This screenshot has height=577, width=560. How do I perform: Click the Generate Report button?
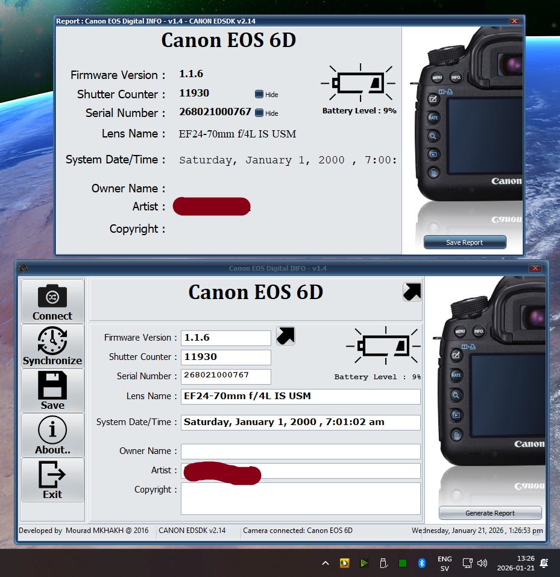490,512
